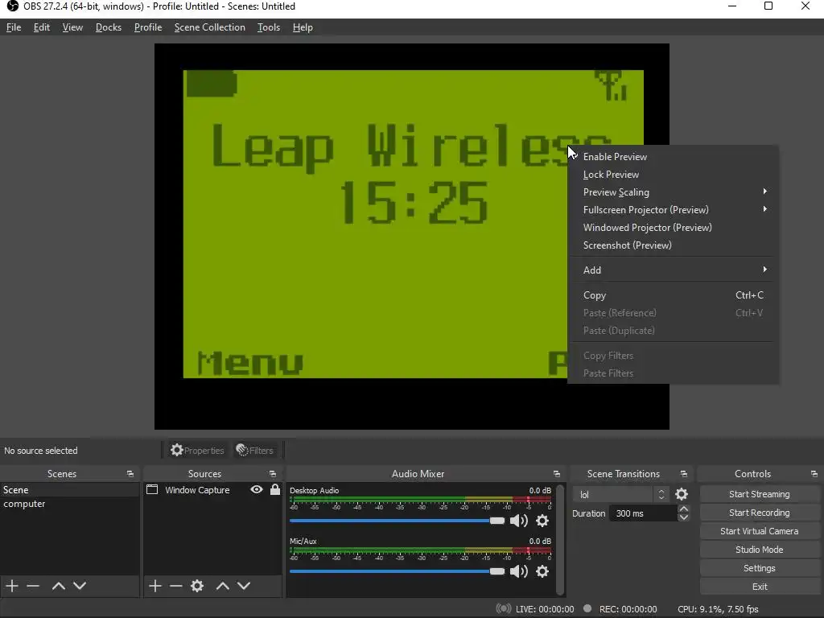Image resolution: width=824 pixels, height=618 pixels.
Task: Click Exit button in Controls
Action: (x=760, y=587)
